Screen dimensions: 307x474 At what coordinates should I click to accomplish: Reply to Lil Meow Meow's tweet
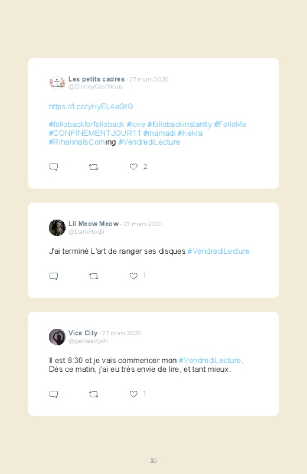(54, 276)
